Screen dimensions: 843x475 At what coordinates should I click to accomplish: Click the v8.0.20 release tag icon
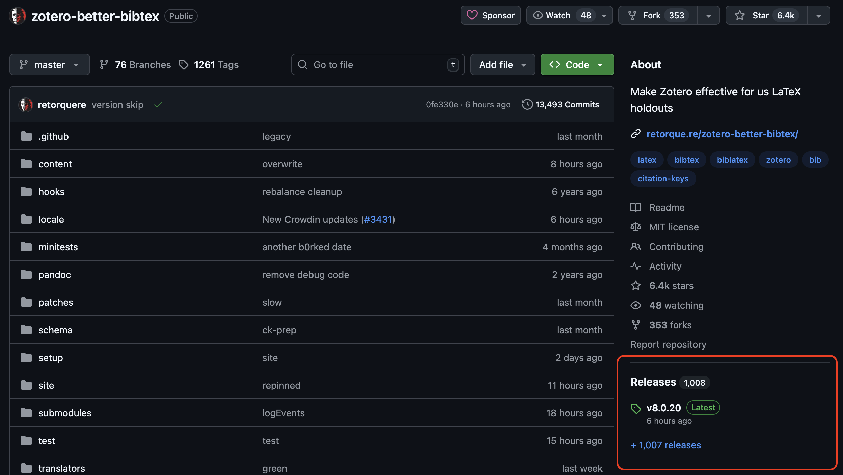[x=636, y=408]
